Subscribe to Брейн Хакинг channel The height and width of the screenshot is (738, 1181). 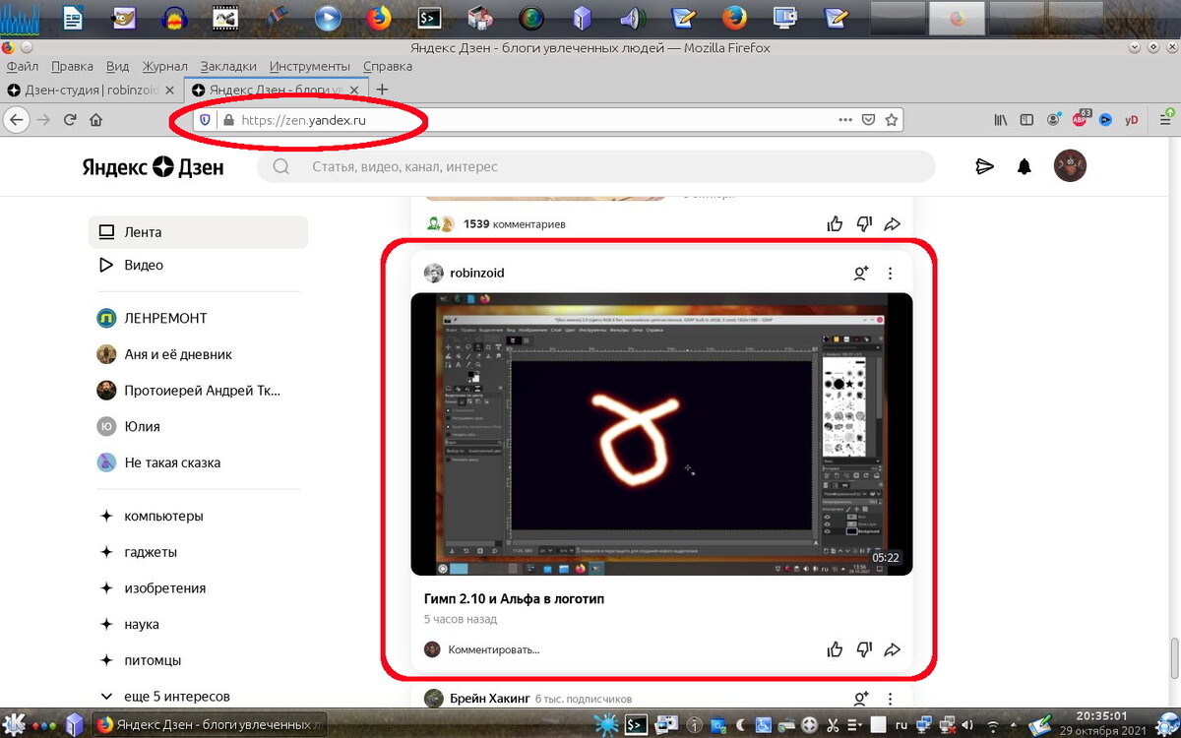click(x=861, y=698)
